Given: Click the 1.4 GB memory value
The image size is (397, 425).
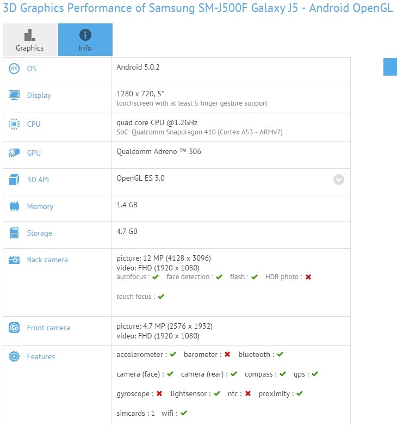Looking at the screenshot, I should coord(127,205).
